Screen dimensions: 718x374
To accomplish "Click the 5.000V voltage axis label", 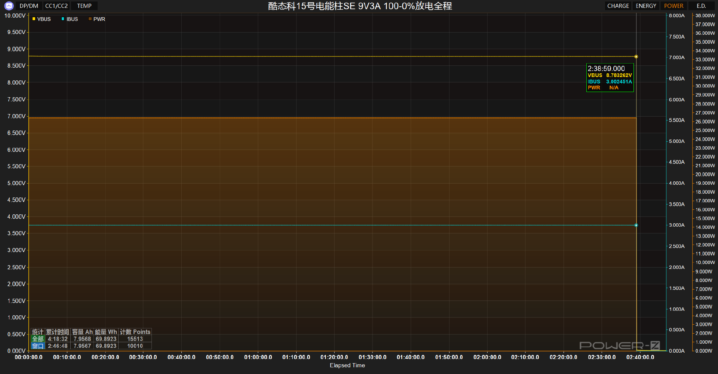I will 16,183.
